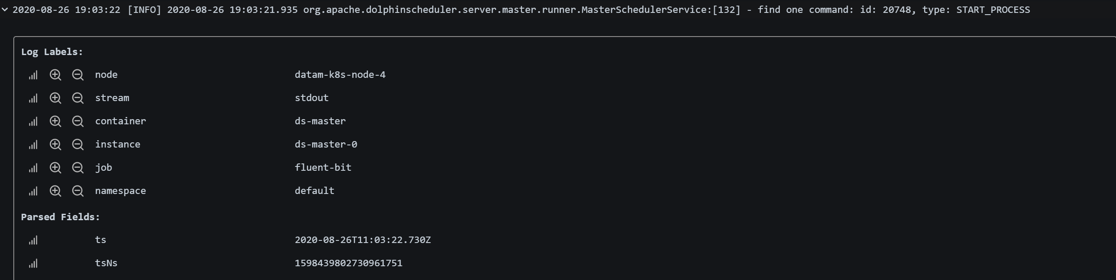
Task: Show statistics for the ts parsed field
Action: [33, 240]
